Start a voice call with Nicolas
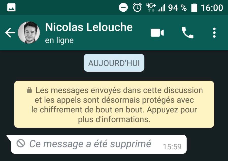This screenshot has height=161, width=228. (188, 33)
